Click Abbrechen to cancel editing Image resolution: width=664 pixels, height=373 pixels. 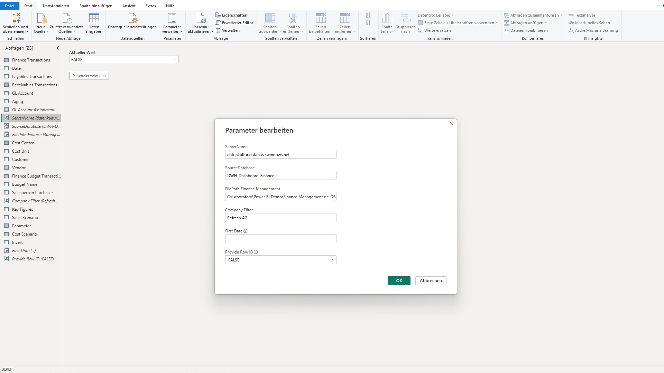tap(431, 280)
